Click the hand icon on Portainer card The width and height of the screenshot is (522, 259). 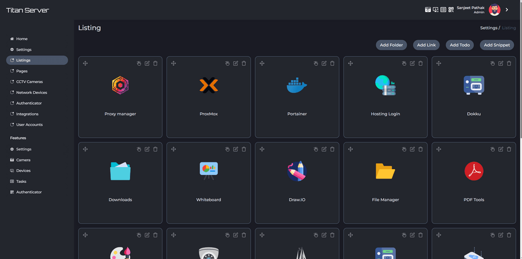point(316,63)
